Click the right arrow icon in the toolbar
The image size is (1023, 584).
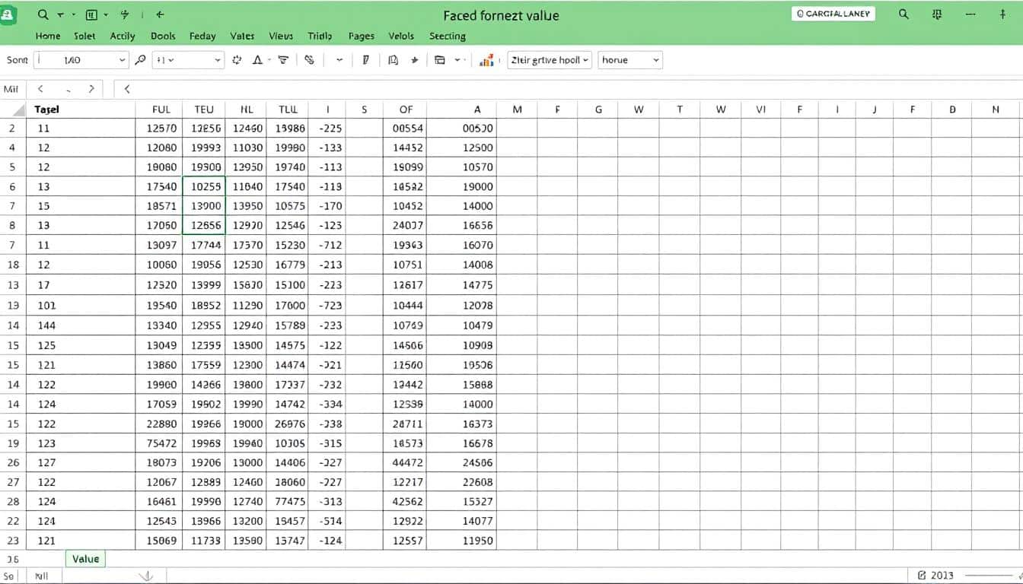coord(415,60)
